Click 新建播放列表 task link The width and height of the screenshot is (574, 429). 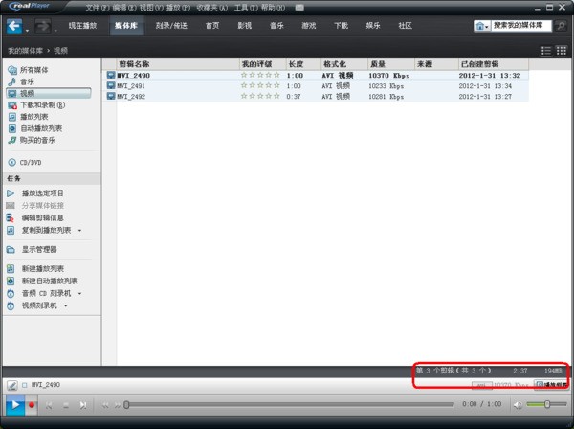click(x=43, y=268)
